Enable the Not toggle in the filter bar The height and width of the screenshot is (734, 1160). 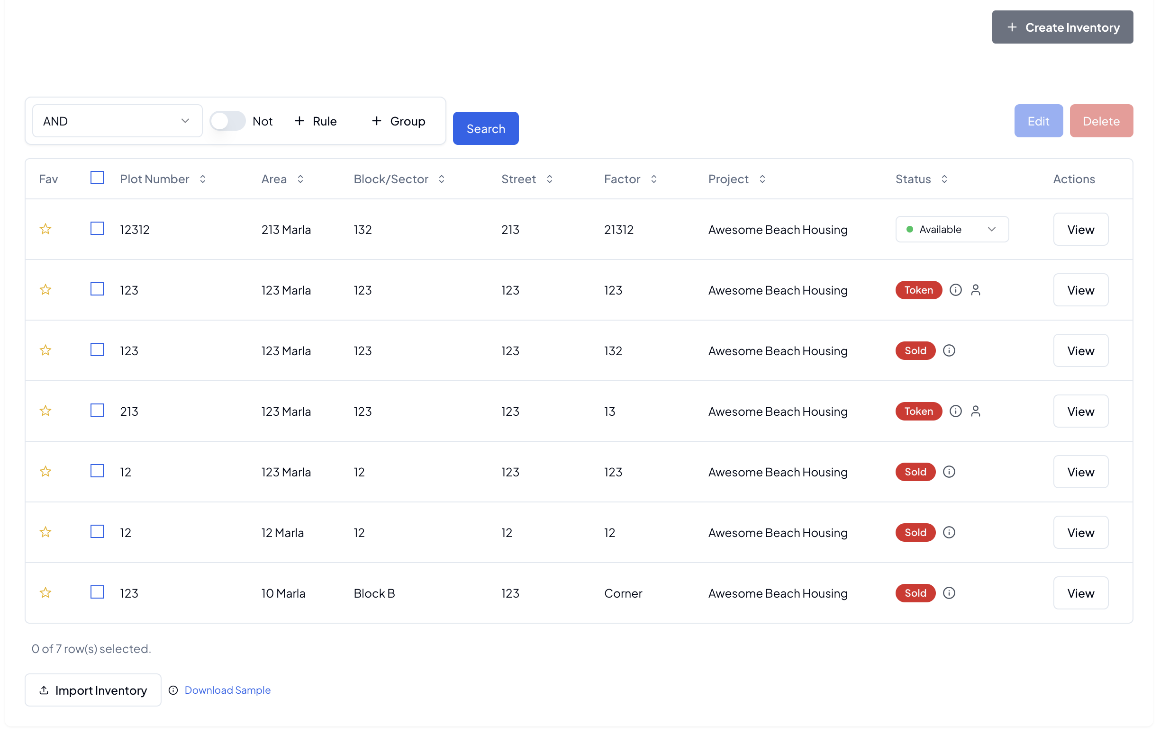[227, 121]
